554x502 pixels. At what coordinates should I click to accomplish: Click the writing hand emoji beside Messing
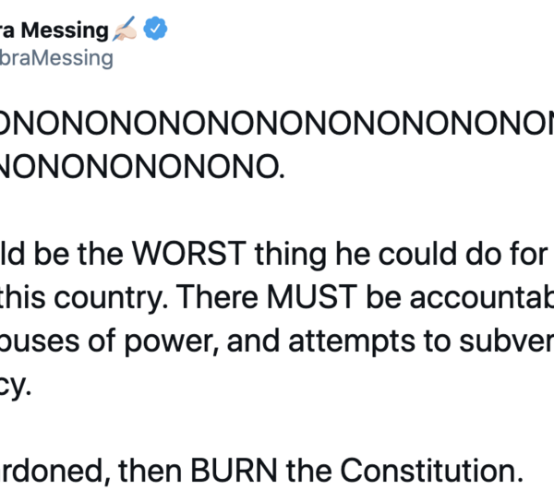pos(125,30)
